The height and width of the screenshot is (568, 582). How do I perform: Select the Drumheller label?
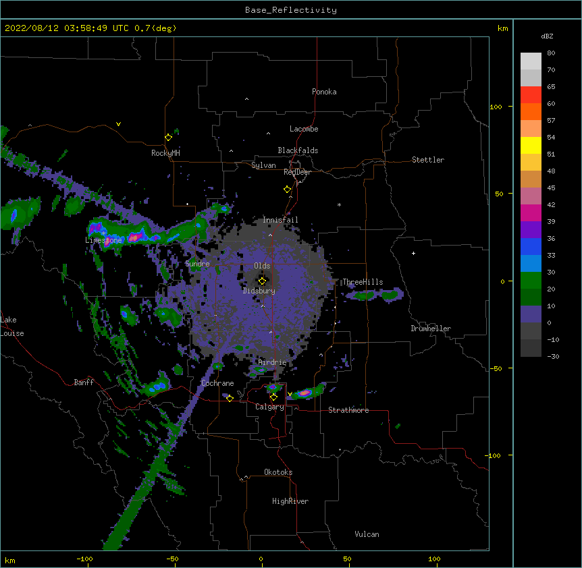point(431,329)
